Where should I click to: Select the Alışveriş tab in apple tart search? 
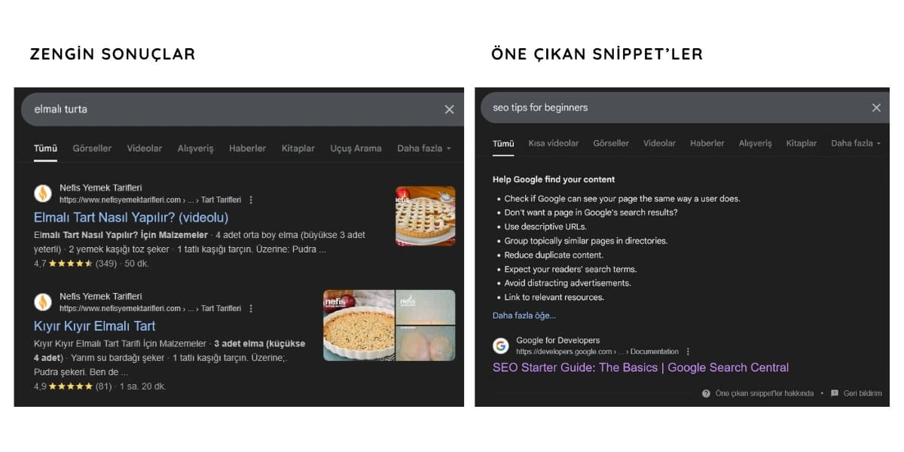coord(195,148)
